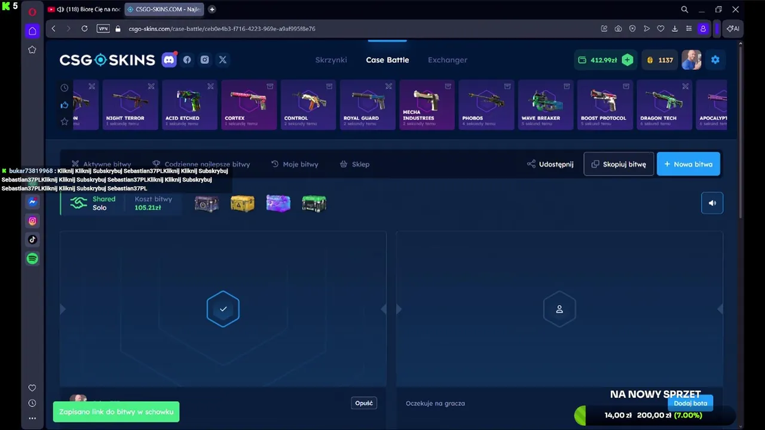This screenshot has width=765, height=430.
Task: Open the Skrzynki navigation tab
Action: pyautogui.click(x=331, y=60)
